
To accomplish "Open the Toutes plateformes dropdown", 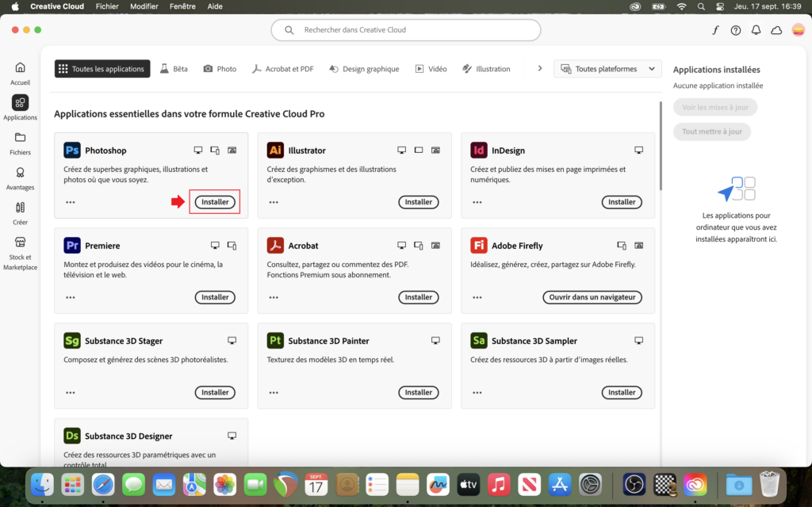I will click(607, 69).
